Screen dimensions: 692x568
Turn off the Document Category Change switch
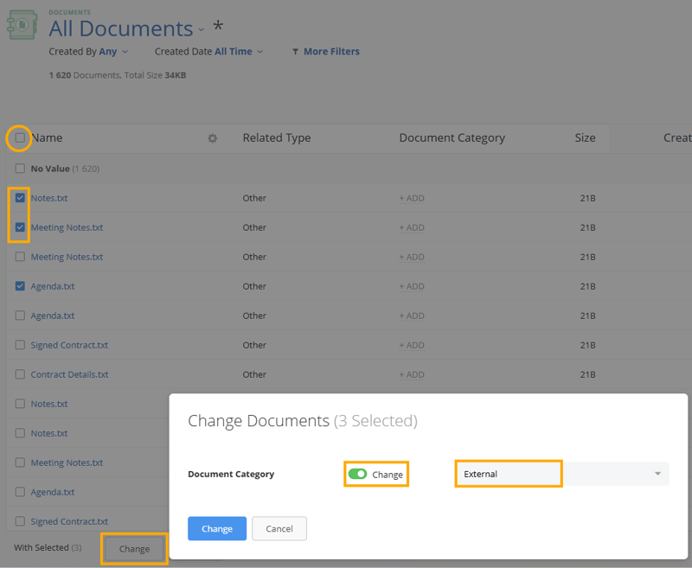pyautogui.click(x=357, y=474)
